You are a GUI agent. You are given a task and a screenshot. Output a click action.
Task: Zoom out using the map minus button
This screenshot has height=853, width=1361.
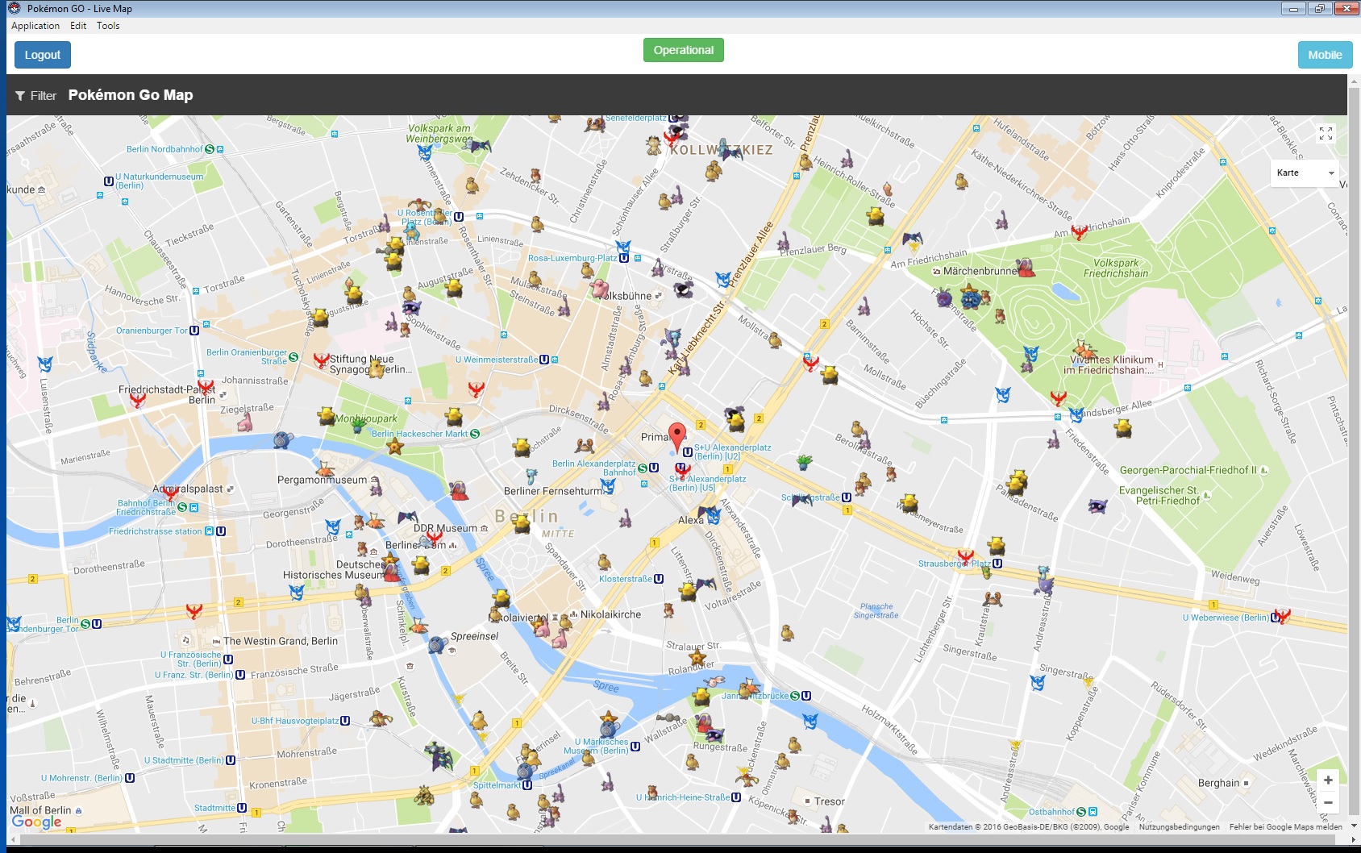click(x=1328, y=802)
